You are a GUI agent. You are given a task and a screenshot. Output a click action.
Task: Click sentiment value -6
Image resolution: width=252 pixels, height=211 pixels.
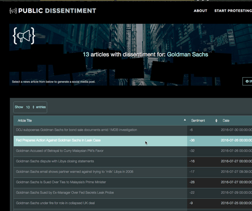(191, 130)
